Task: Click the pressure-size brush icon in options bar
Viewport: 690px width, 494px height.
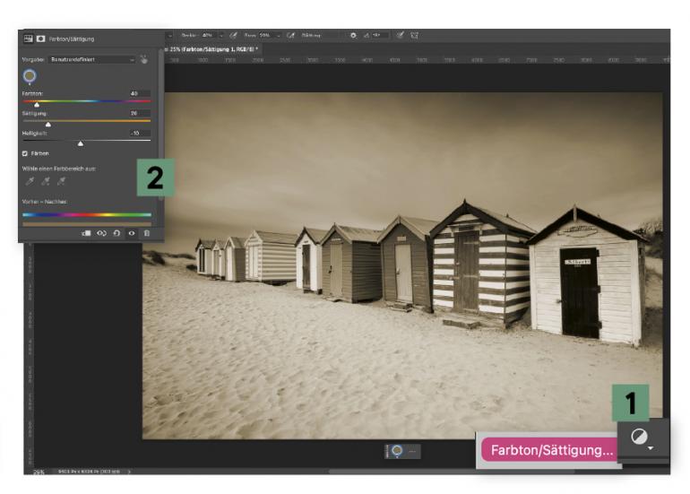Action: coord(400,35)
